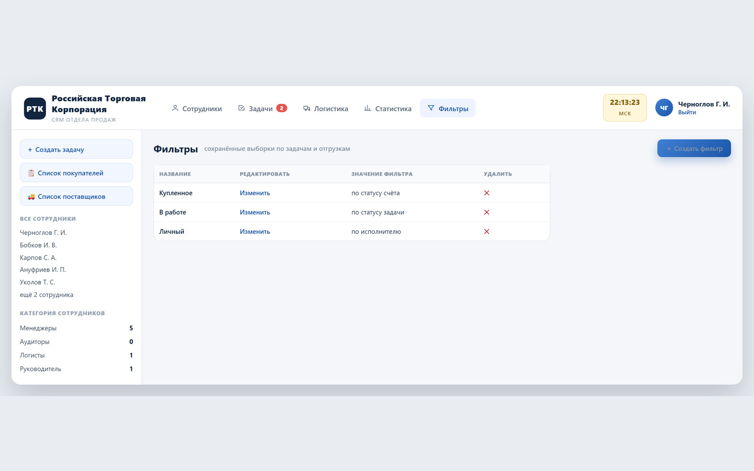Remove the В работе filter using cross icon
Screen dimensions: 754x471
(486, 212)
